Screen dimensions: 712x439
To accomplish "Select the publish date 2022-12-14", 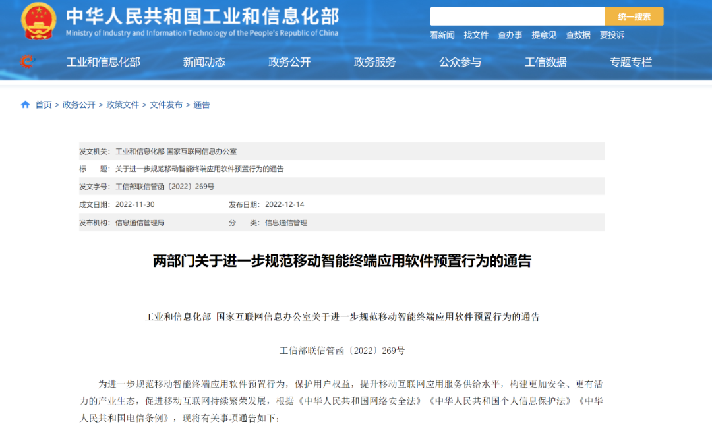I will click(285, 204).
